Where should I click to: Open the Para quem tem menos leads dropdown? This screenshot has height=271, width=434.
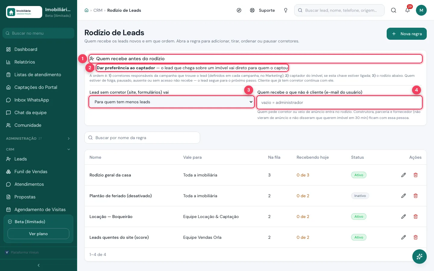172,102
